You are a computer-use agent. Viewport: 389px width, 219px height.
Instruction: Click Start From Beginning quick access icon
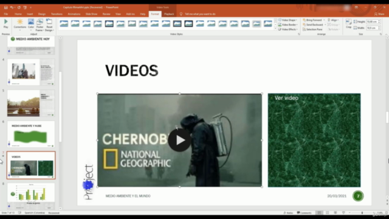coord(25,7)
